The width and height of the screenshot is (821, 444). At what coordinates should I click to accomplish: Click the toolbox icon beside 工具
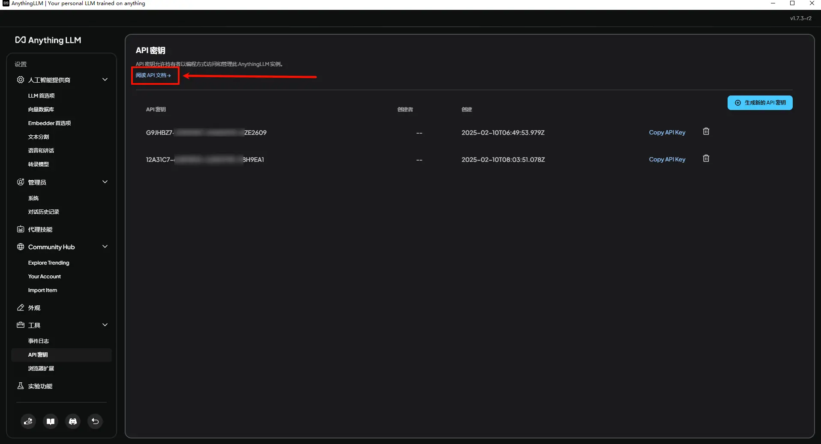pyautogui.click(x=21, y=325)
